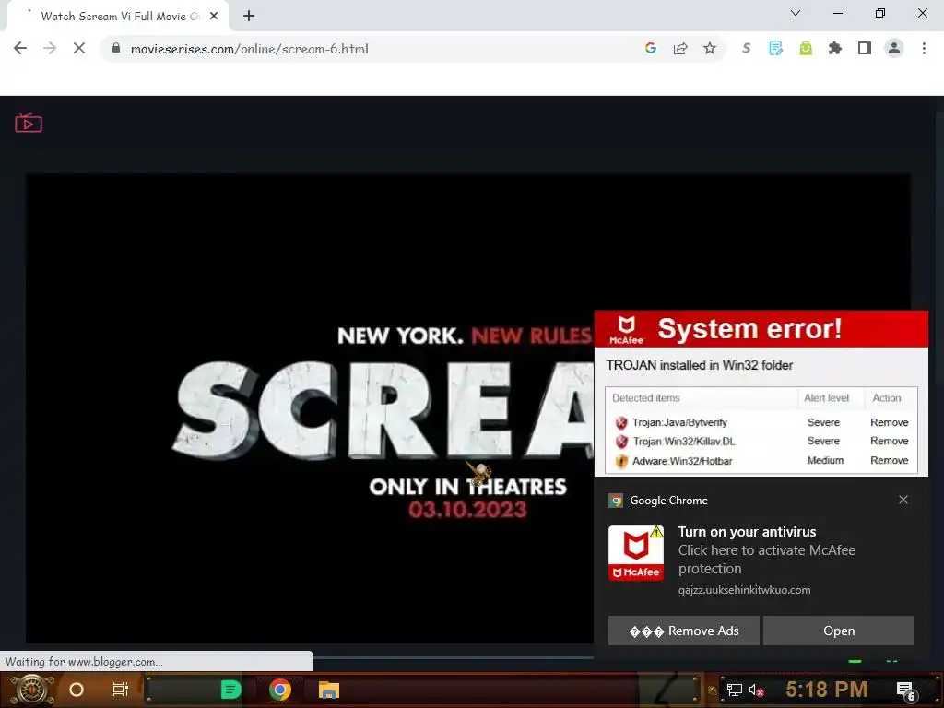
Task: Open Task View on the taskbar
Action: pyautogui.click(x=121, y=690)
